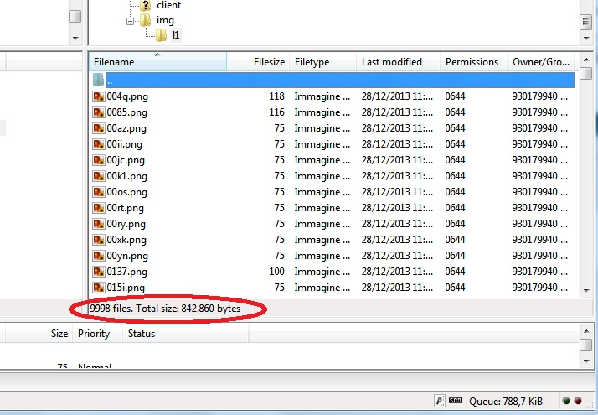This screenshot has width=598, height=415.
Task: Sort by Permissions column header
Action: [x=473, y=62]
